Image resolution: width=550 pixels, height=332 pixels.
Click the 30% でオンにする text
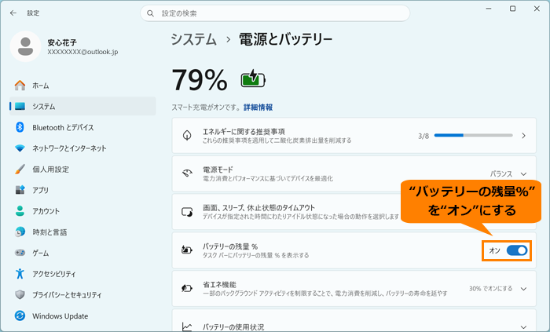click(491, 289)
